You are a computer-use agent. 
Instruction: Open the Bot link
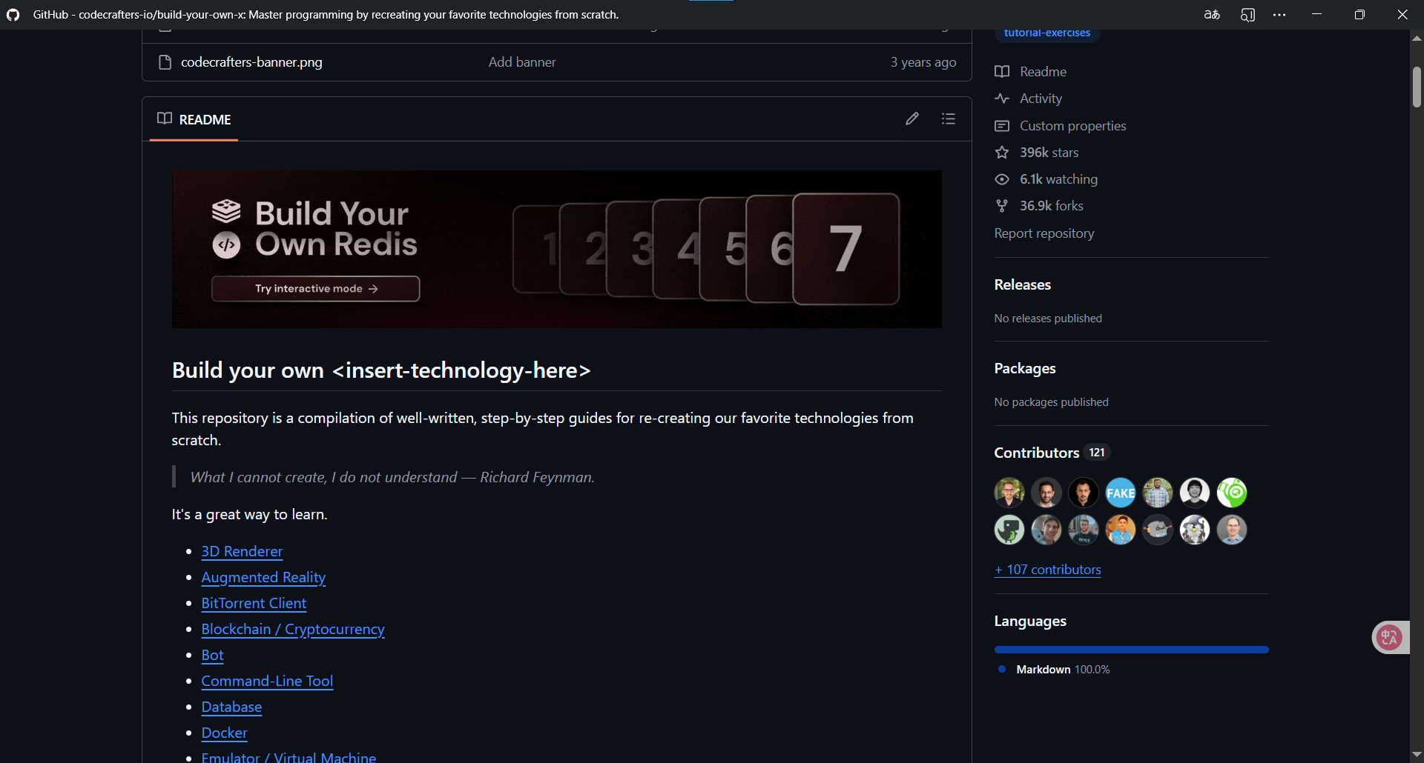tap(212, 655)
